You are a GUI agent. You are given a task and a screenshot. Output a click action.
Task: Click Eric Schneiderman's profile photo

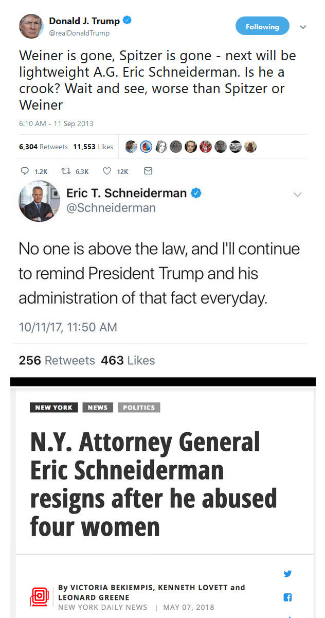pyautogui.click(x=39, y=201)
